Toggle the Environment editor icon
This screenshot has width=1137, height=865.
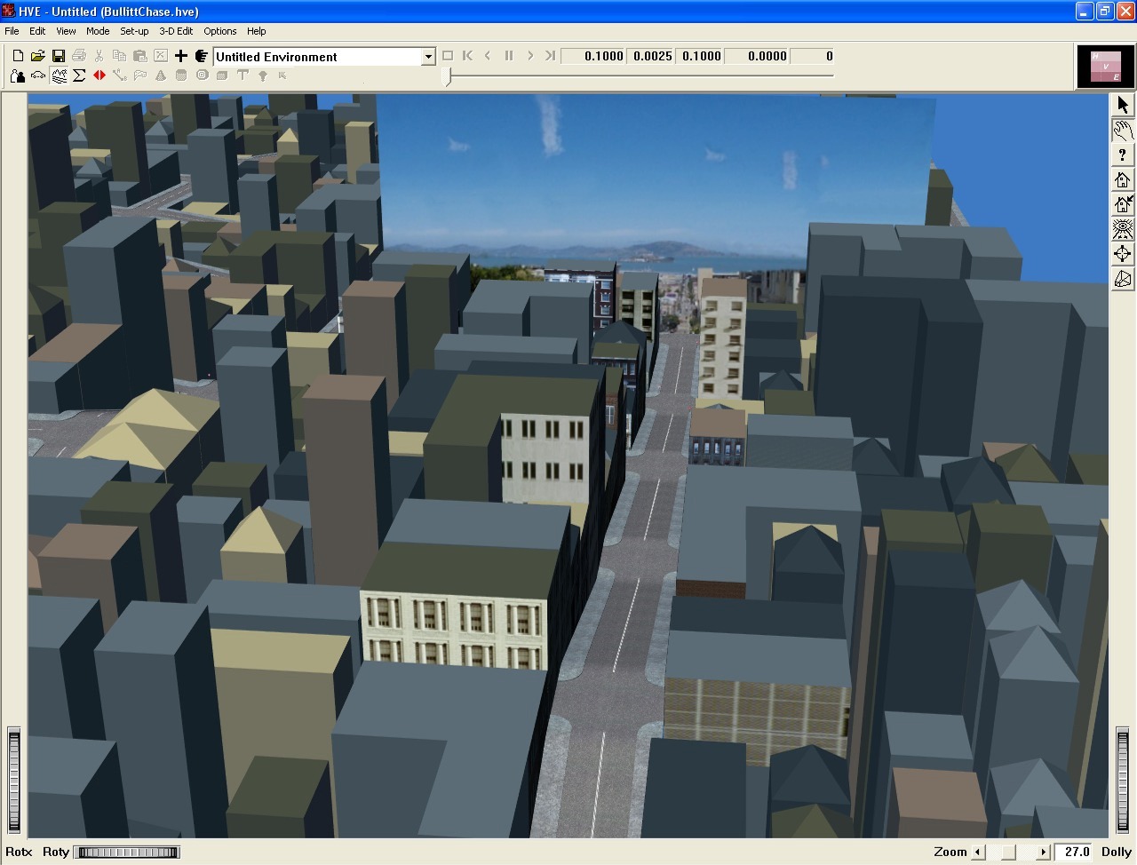pyautogui.click(x=59, y=76)
